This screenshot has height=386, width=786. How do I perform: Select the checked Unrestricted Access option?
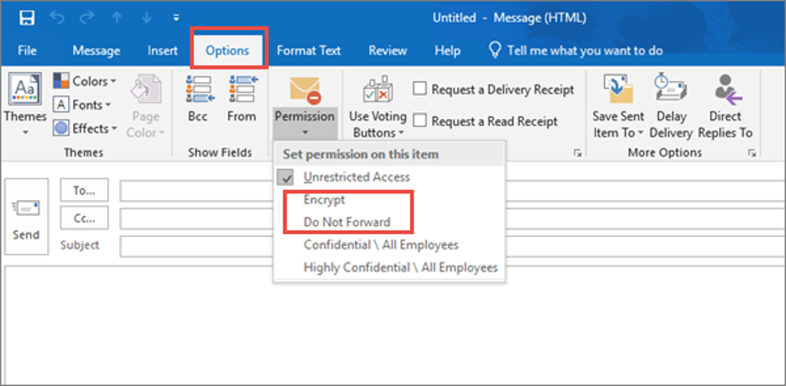coord(357,177)
